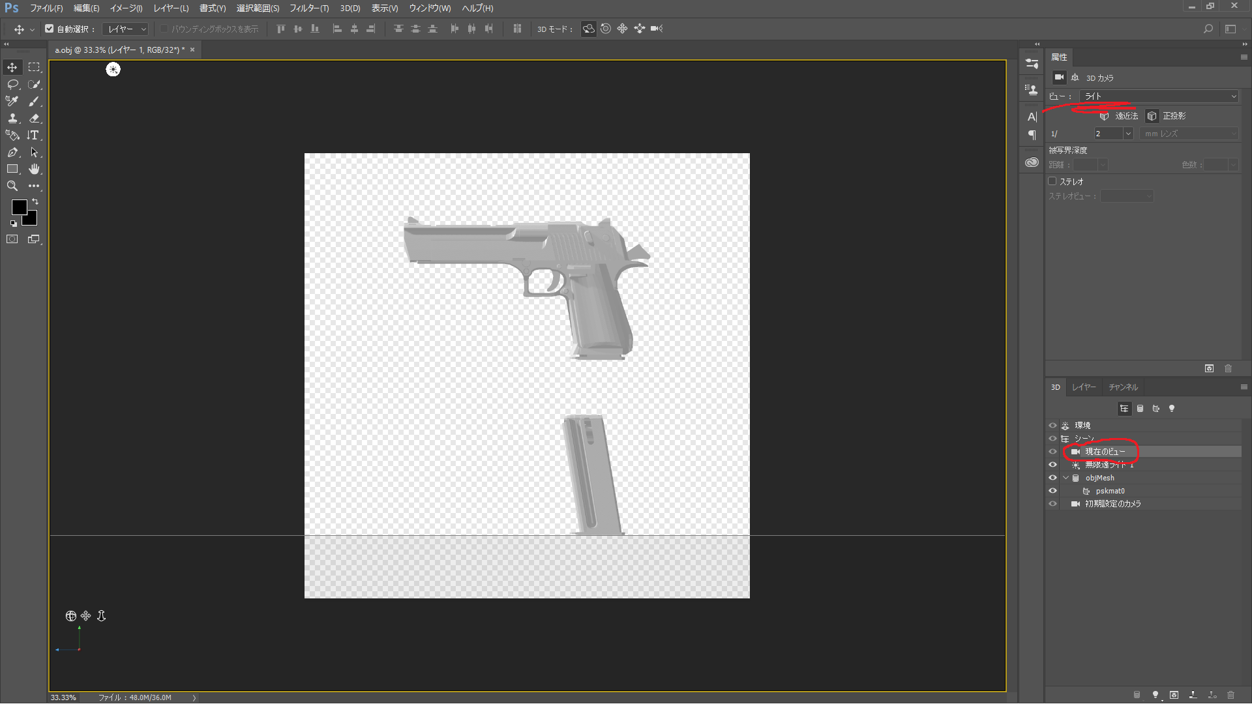Click the 正投影 projection button

(x=1152, y=116)
